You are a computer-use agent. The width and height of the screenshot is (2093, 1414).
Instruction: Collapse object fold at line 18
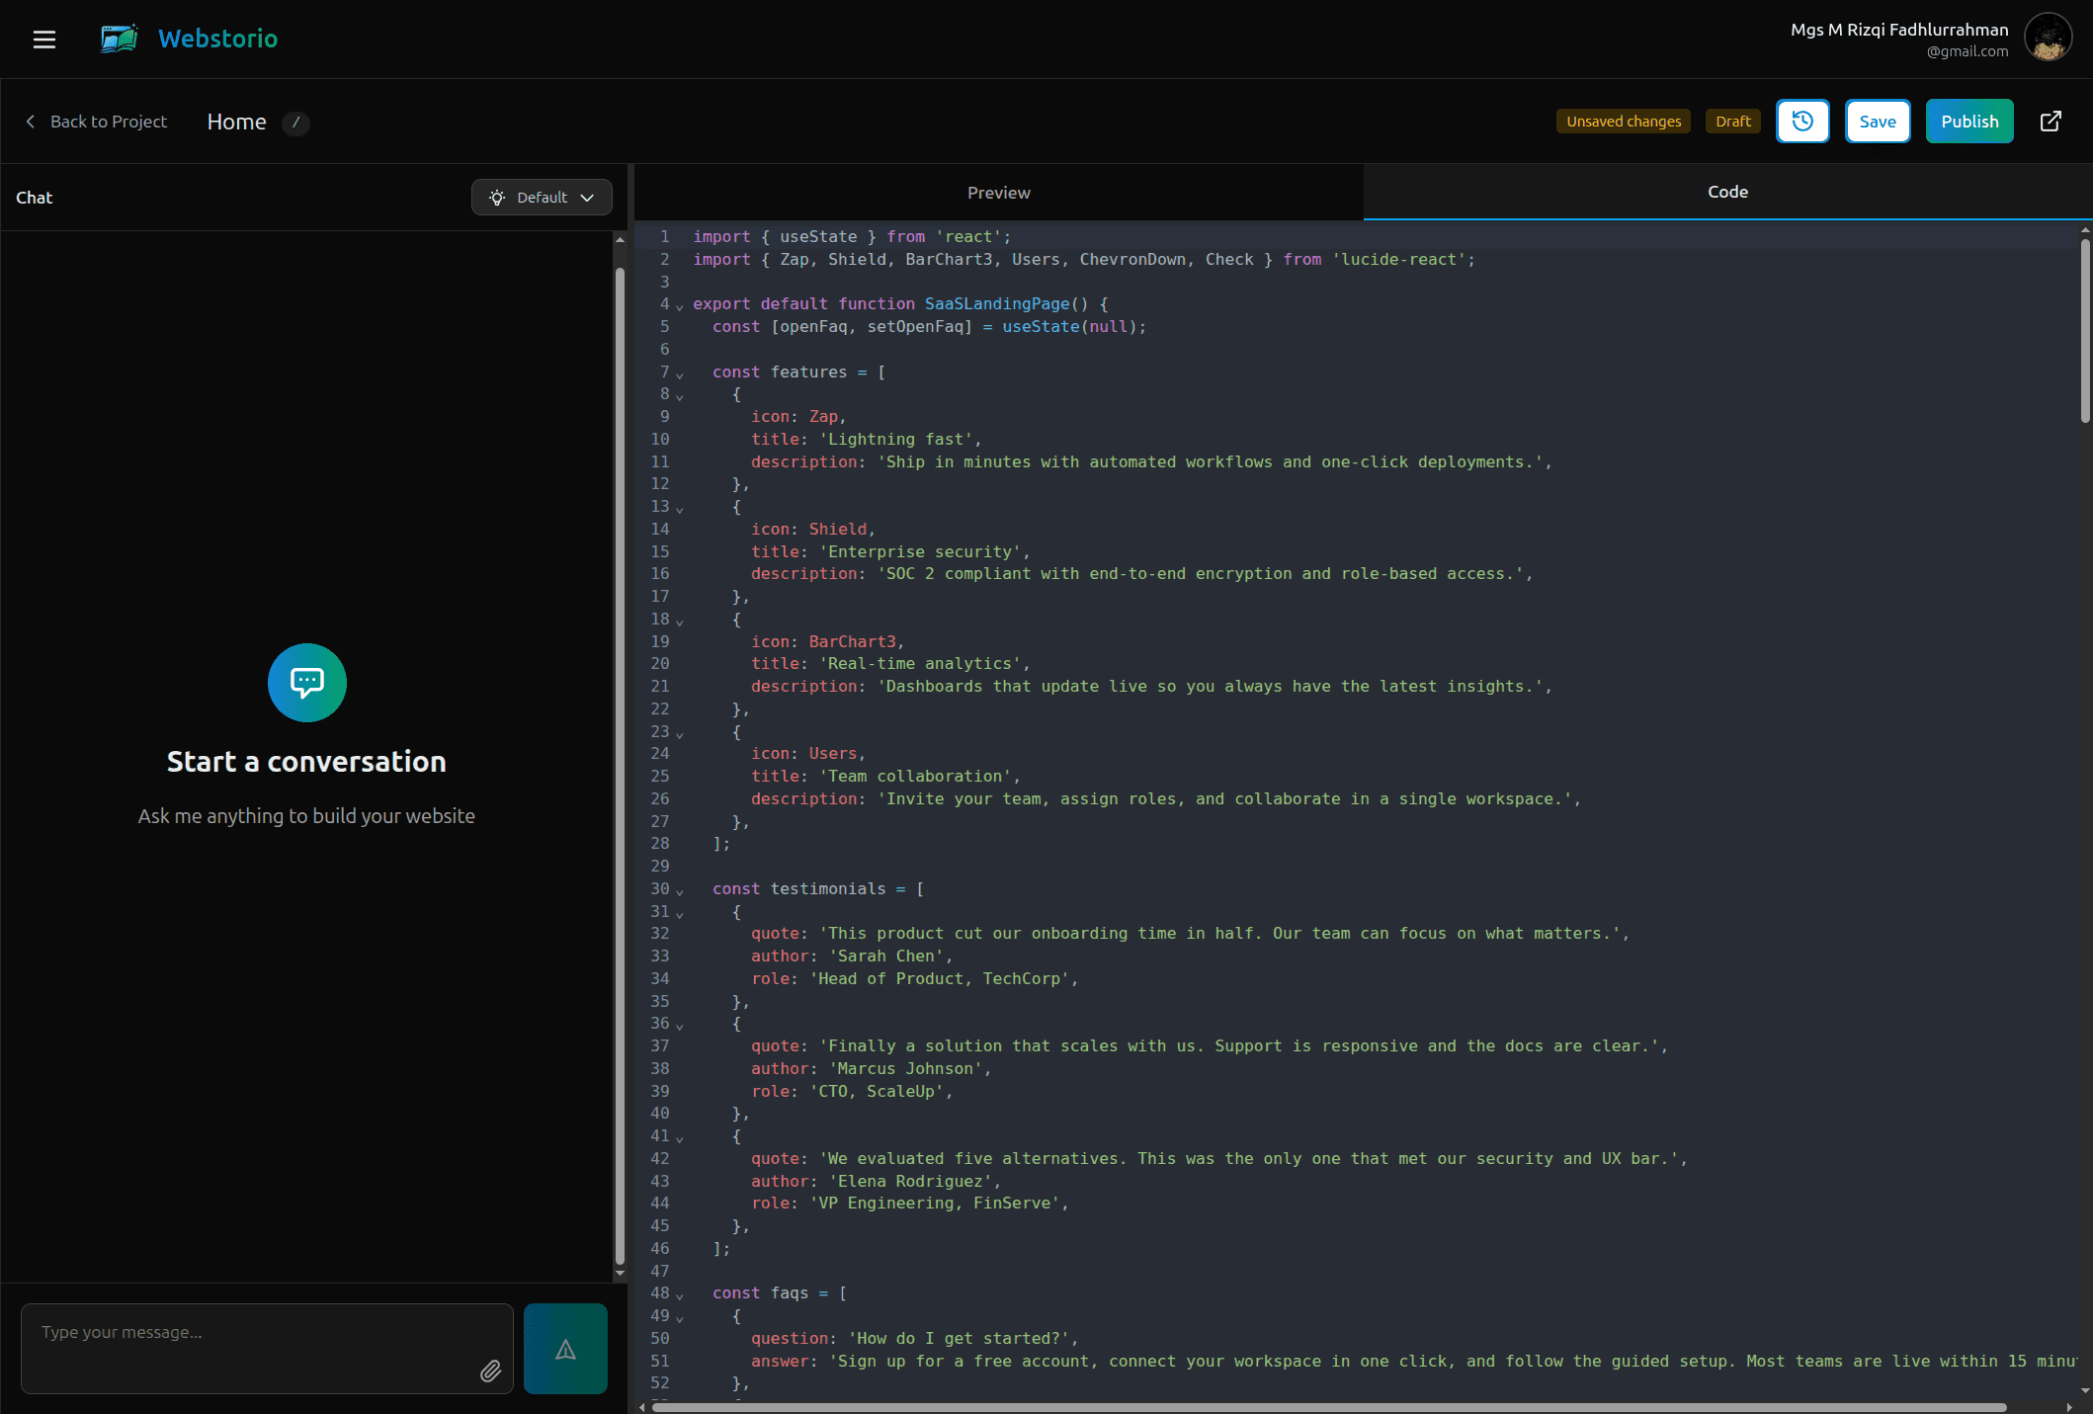pyautogui.click(x=680, y=623)
